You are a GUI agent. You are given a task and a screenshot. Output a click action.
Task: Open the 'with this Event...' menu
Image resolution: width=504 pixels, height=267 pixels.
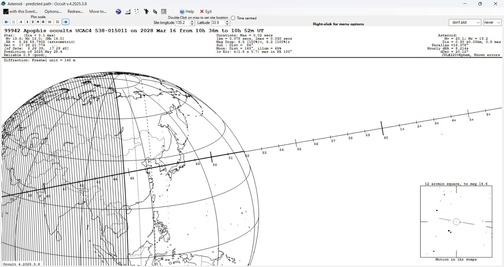click(20, 12)
